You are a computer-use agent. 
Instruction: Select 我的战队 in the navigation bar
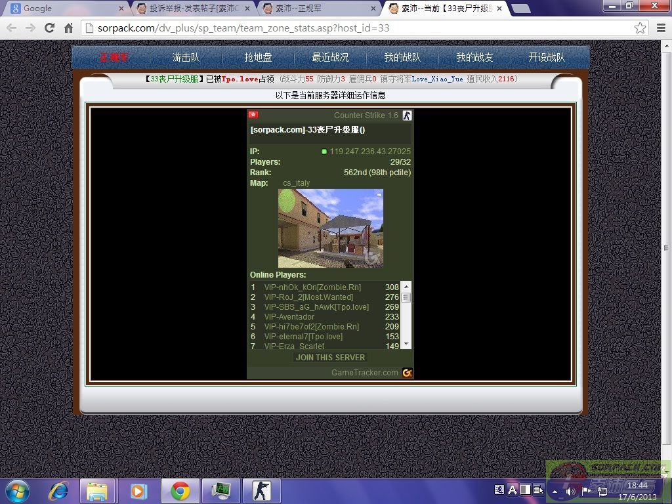[x=402, y=58]
